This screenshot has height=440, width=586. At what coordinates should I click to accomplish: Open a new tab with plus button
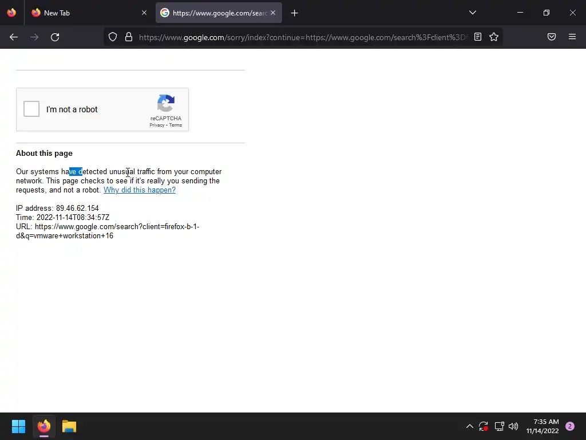[295, 13]
